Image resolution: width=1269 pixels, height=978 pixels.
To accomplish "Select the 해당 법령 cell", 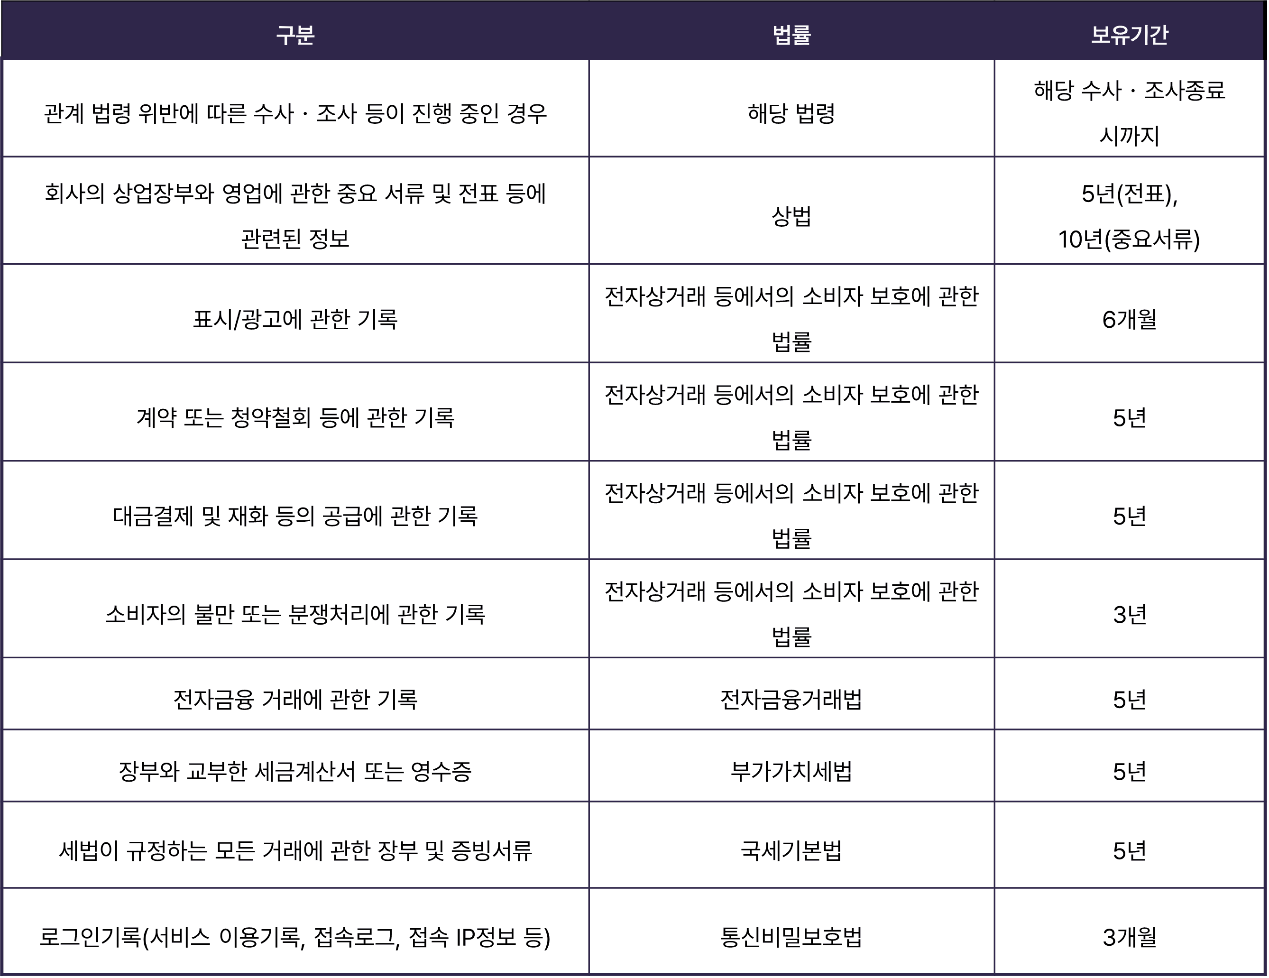I will point(791,113).
